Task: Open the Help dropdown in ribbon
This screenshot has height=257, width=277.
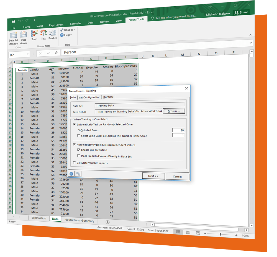Action: click(66, 35)
